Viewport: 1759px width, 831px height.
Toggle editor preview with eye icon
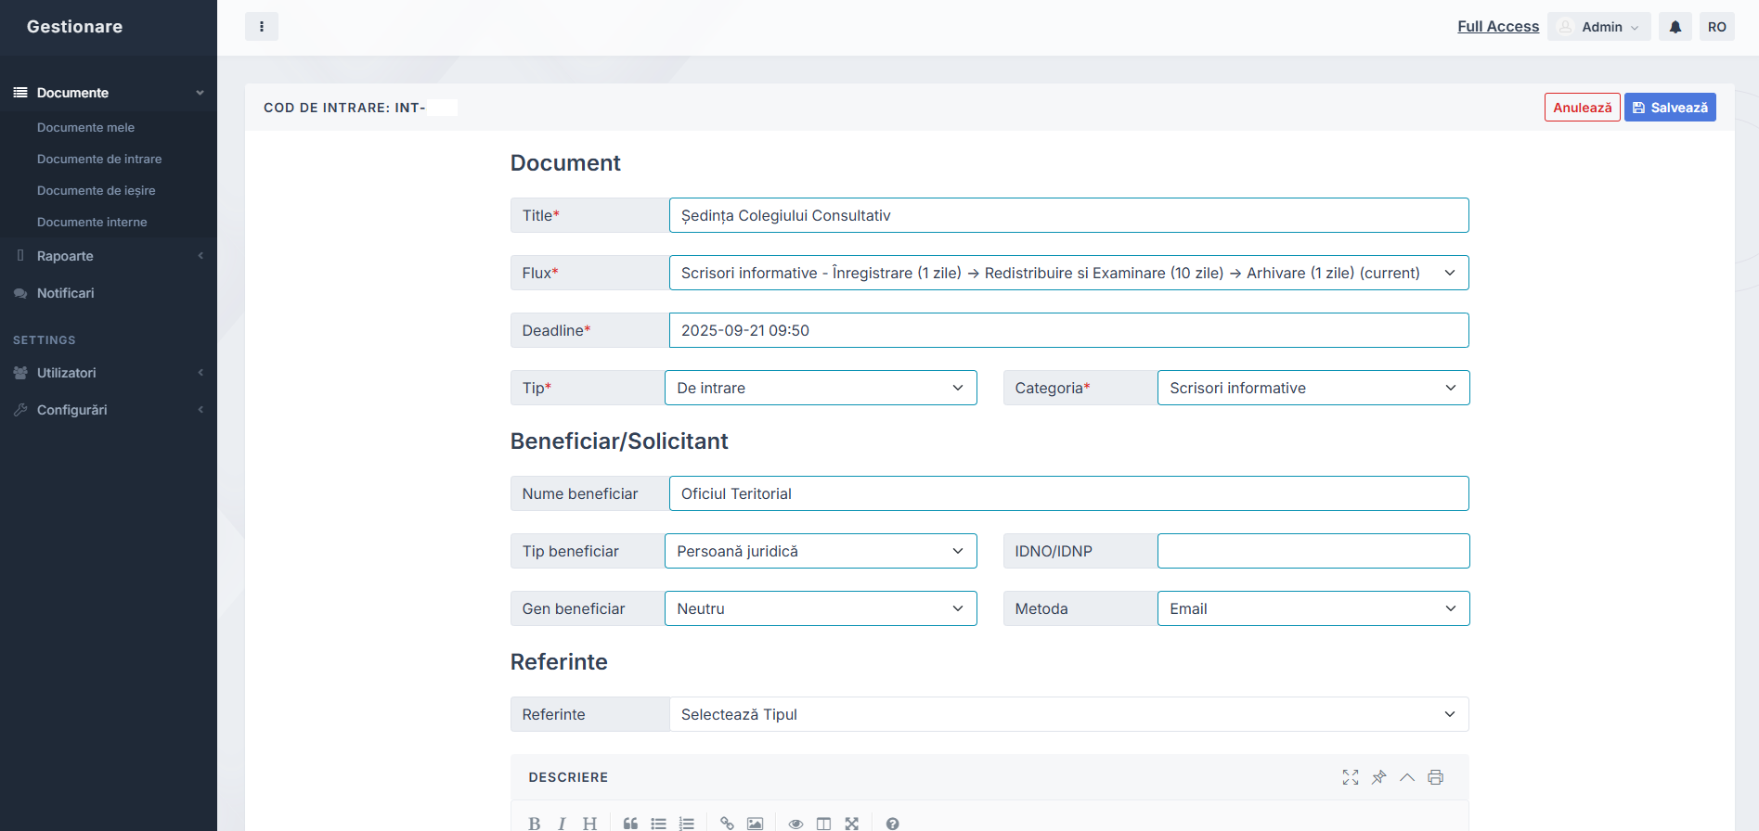[x=795, y=823]
